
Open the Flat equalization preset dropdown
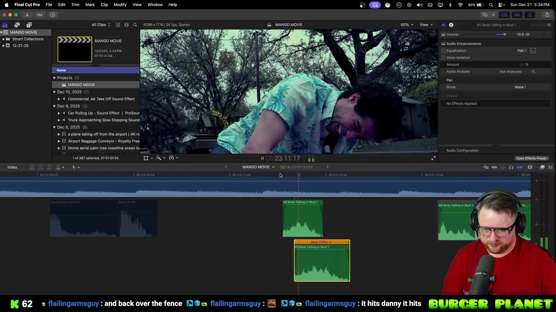tap(522, 51)
